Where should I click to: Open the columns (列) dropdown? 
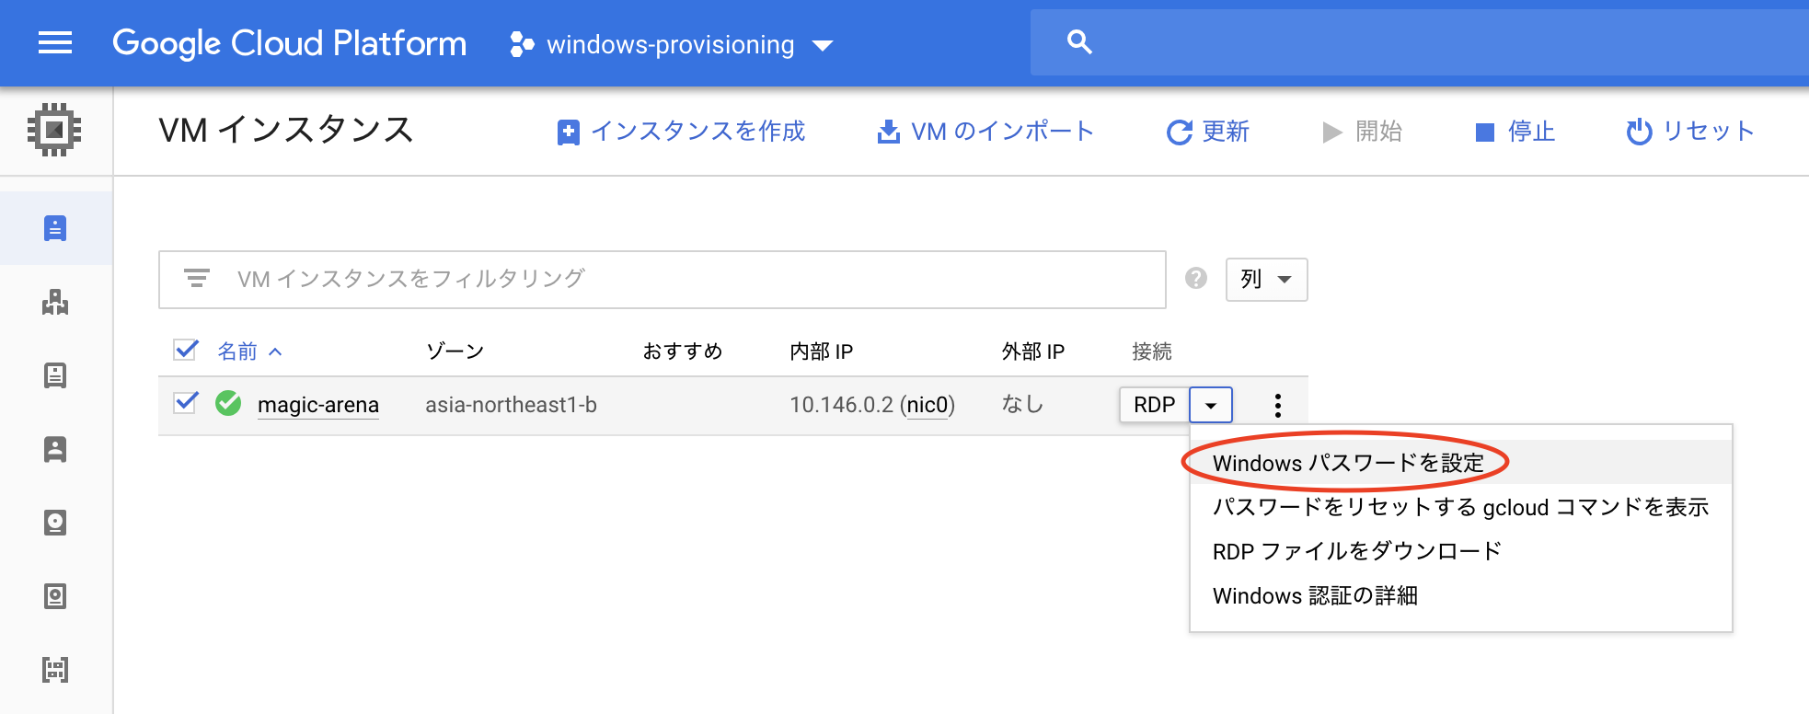pyautogui.click(x=1266, y=279)
